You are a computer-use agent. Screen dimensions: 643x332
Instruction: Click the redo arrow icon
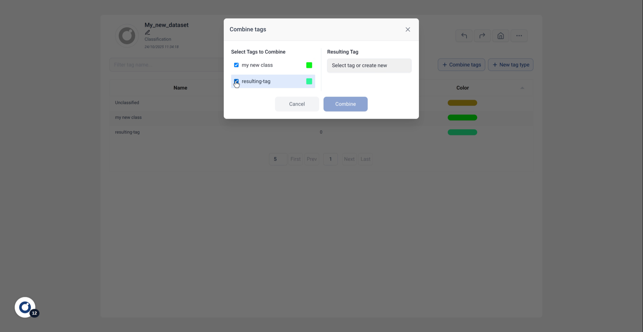[482, 35]
